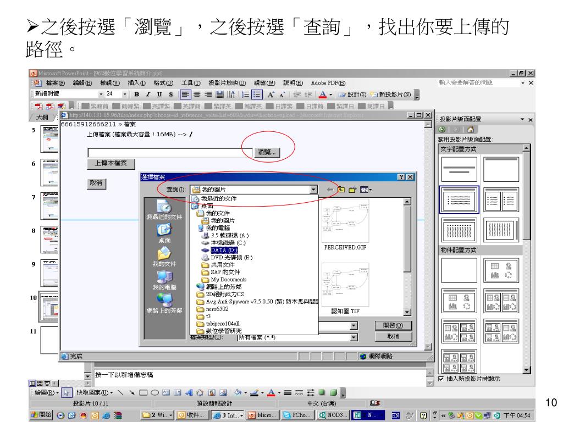Open the Insert menu

tap(135, 83)
